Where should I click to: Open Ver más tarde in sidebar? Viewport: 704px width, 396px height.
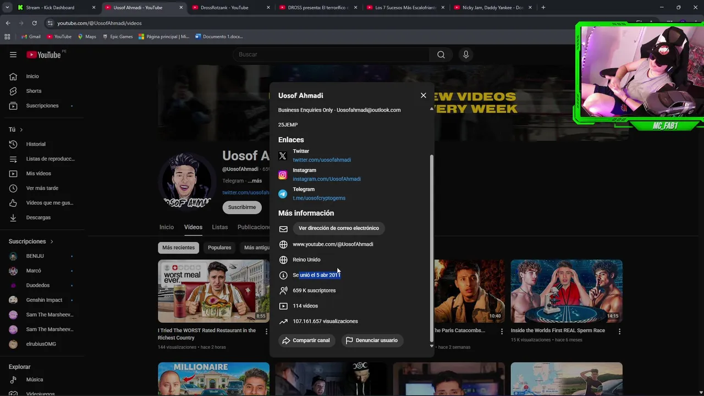coord(42,188)
